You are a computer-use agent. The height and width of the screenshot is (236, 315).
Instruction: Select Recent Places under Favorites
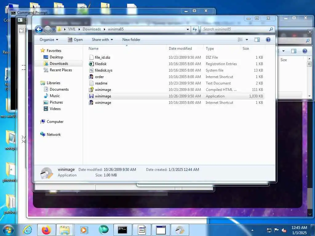tap(61, 70)
